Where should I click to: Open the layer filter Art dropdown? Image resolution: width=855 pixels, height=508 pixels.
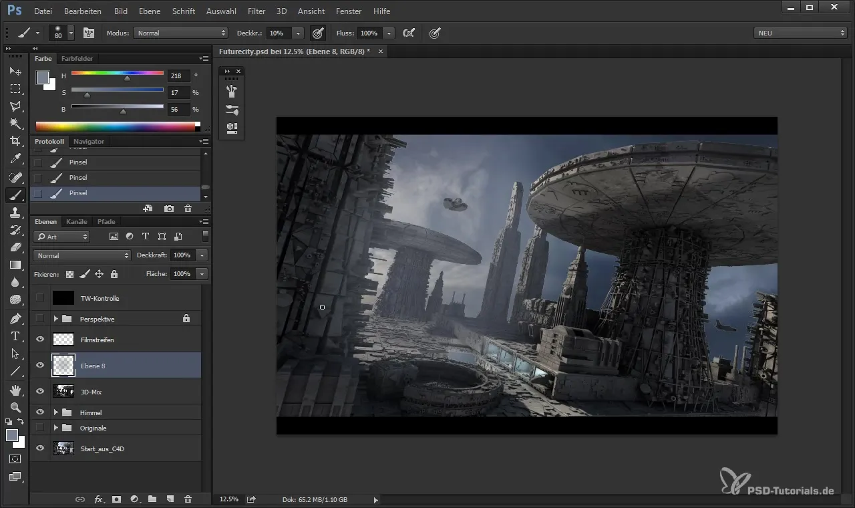pos(61,237)
